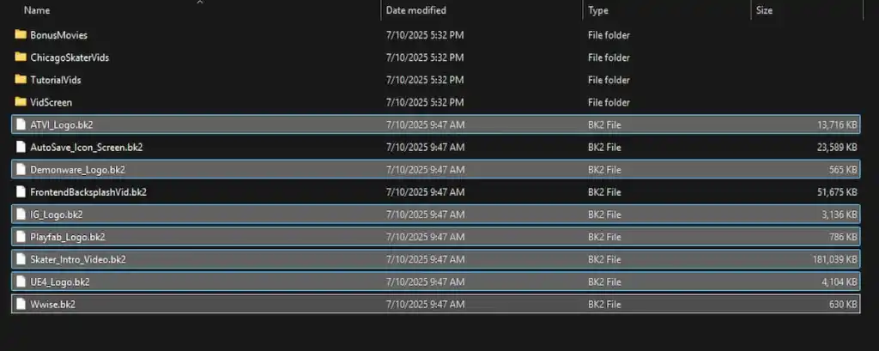Screen dimensions: 879x351
Task: Click the IG_Logo.bk2 file name
Action: tap(56, 215)
